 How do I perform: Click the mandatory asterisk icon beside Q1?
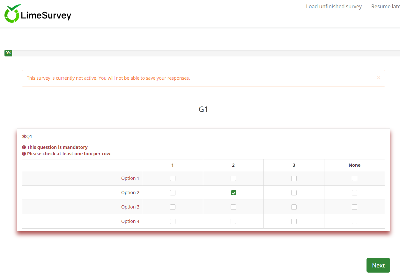24,136
